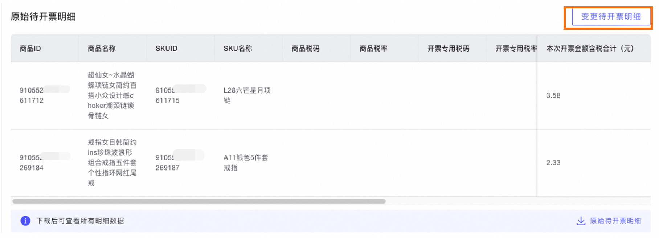659x238 pixels.
Task: Click the 3.58 amount cell
Action: click(x=553, y=96)
